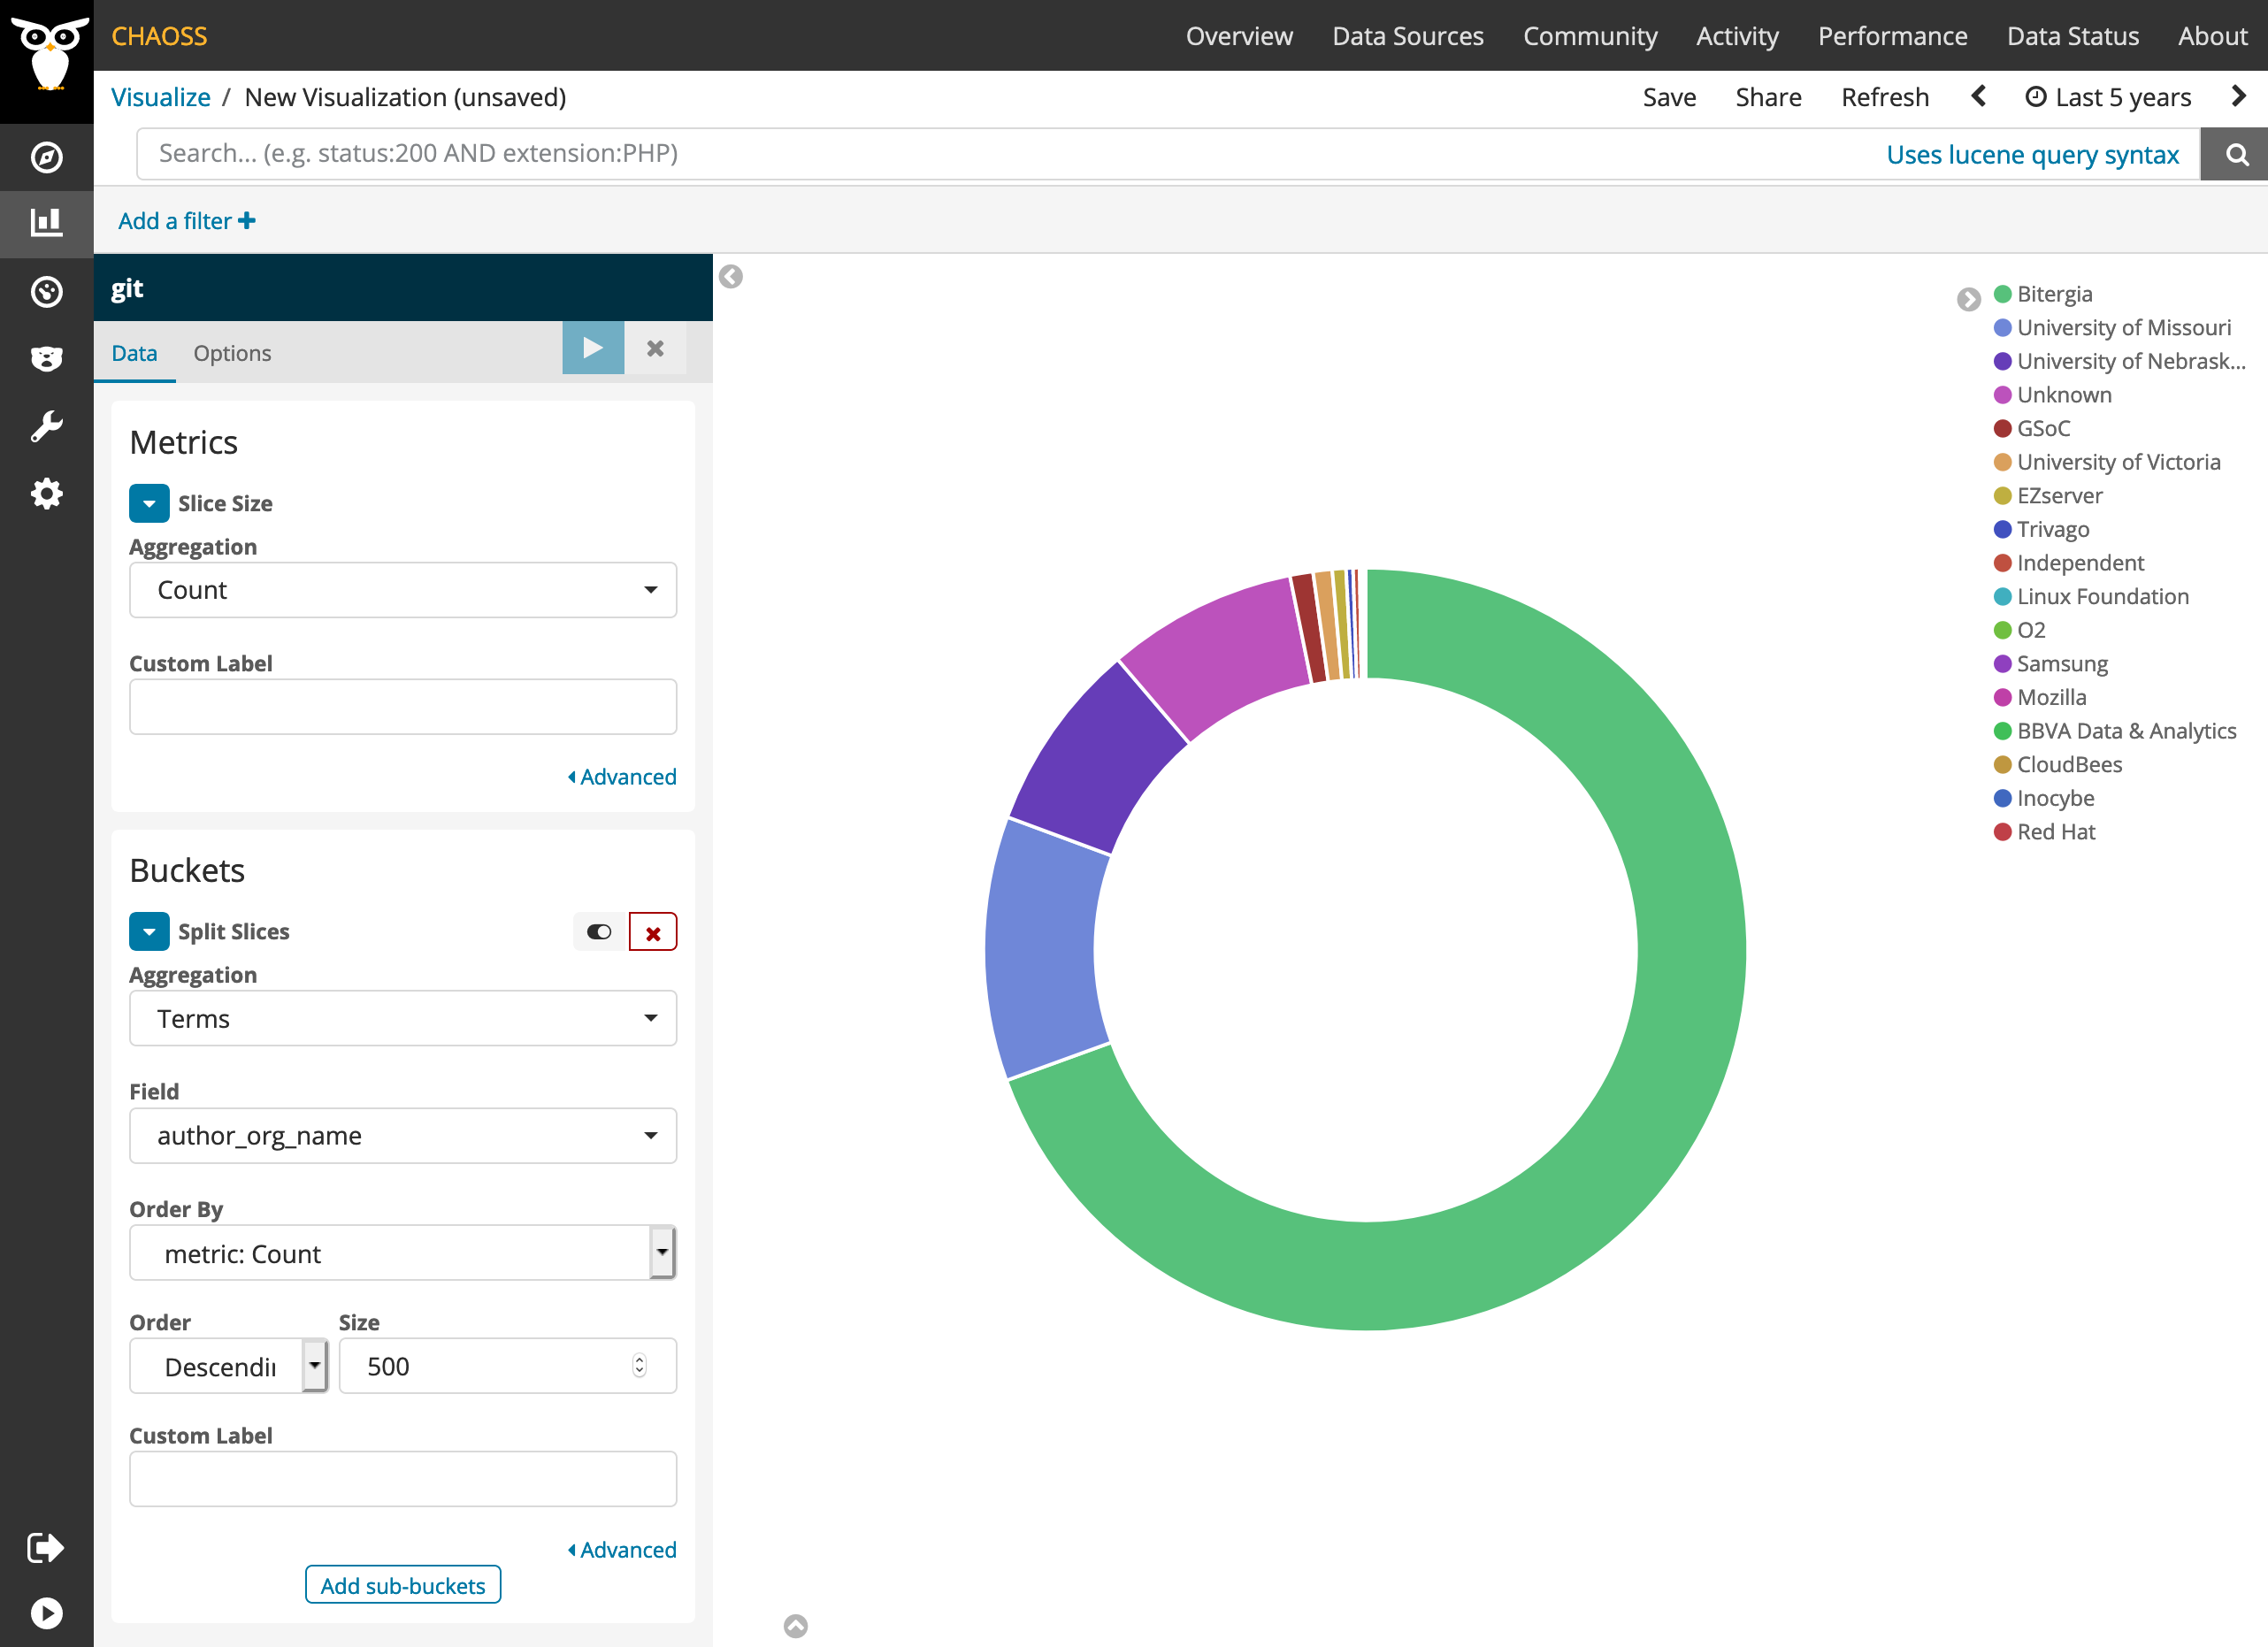
Task: Discard changes with the X icon
Action: point(655,348)
